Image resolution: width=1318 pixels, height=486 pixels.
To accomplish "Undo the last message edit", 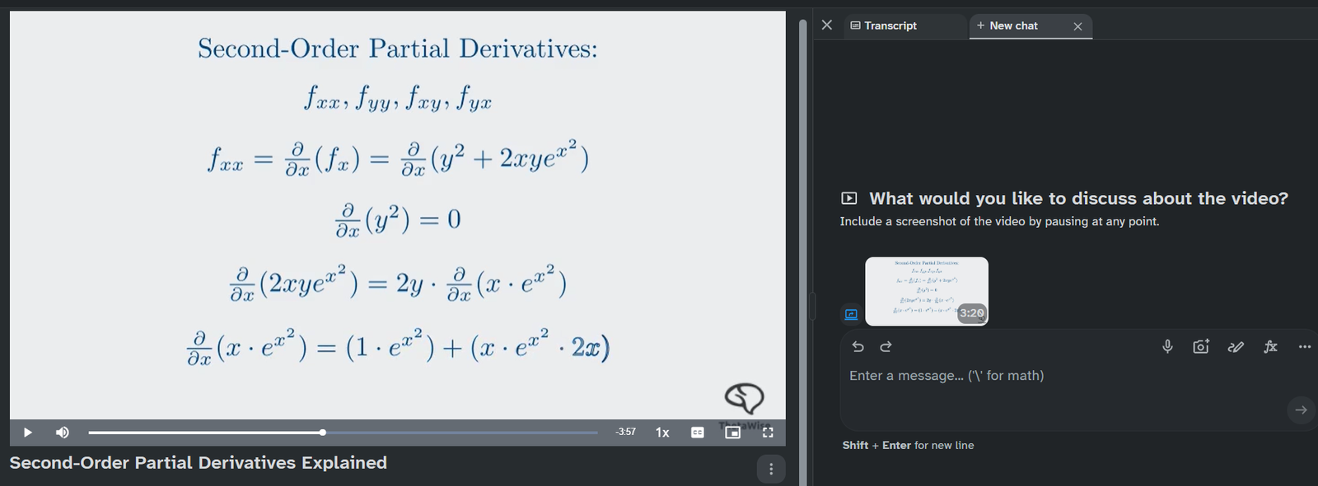I will point(858,347).
